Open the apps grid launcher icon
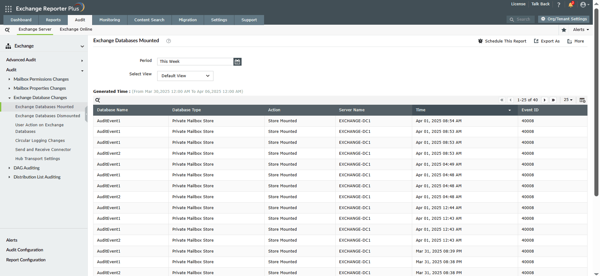Image resolution: width=600 pixels, height=276 pixels. click(x=8, y=9)
